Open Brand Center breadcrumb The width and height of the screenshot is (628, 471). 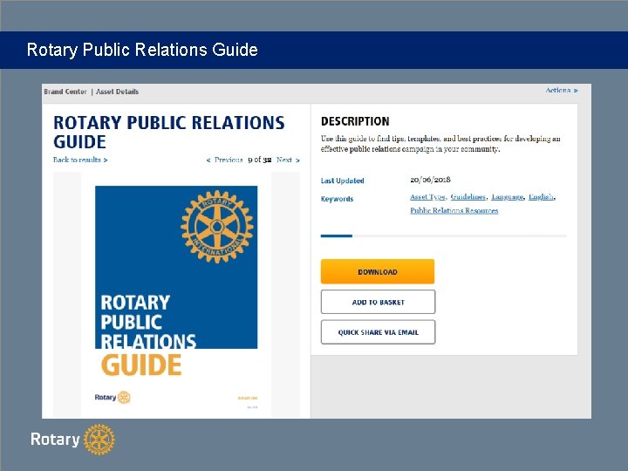(65, 92)
